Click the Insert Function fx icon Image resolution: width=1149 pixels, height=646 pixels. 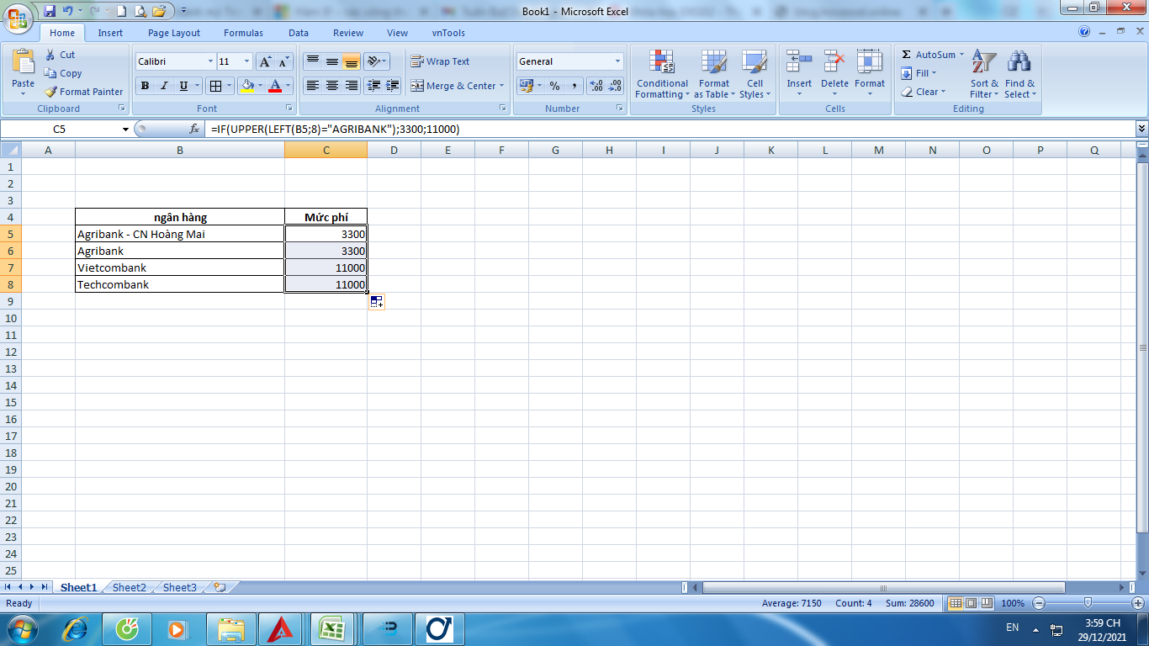(x=194, y=129)
